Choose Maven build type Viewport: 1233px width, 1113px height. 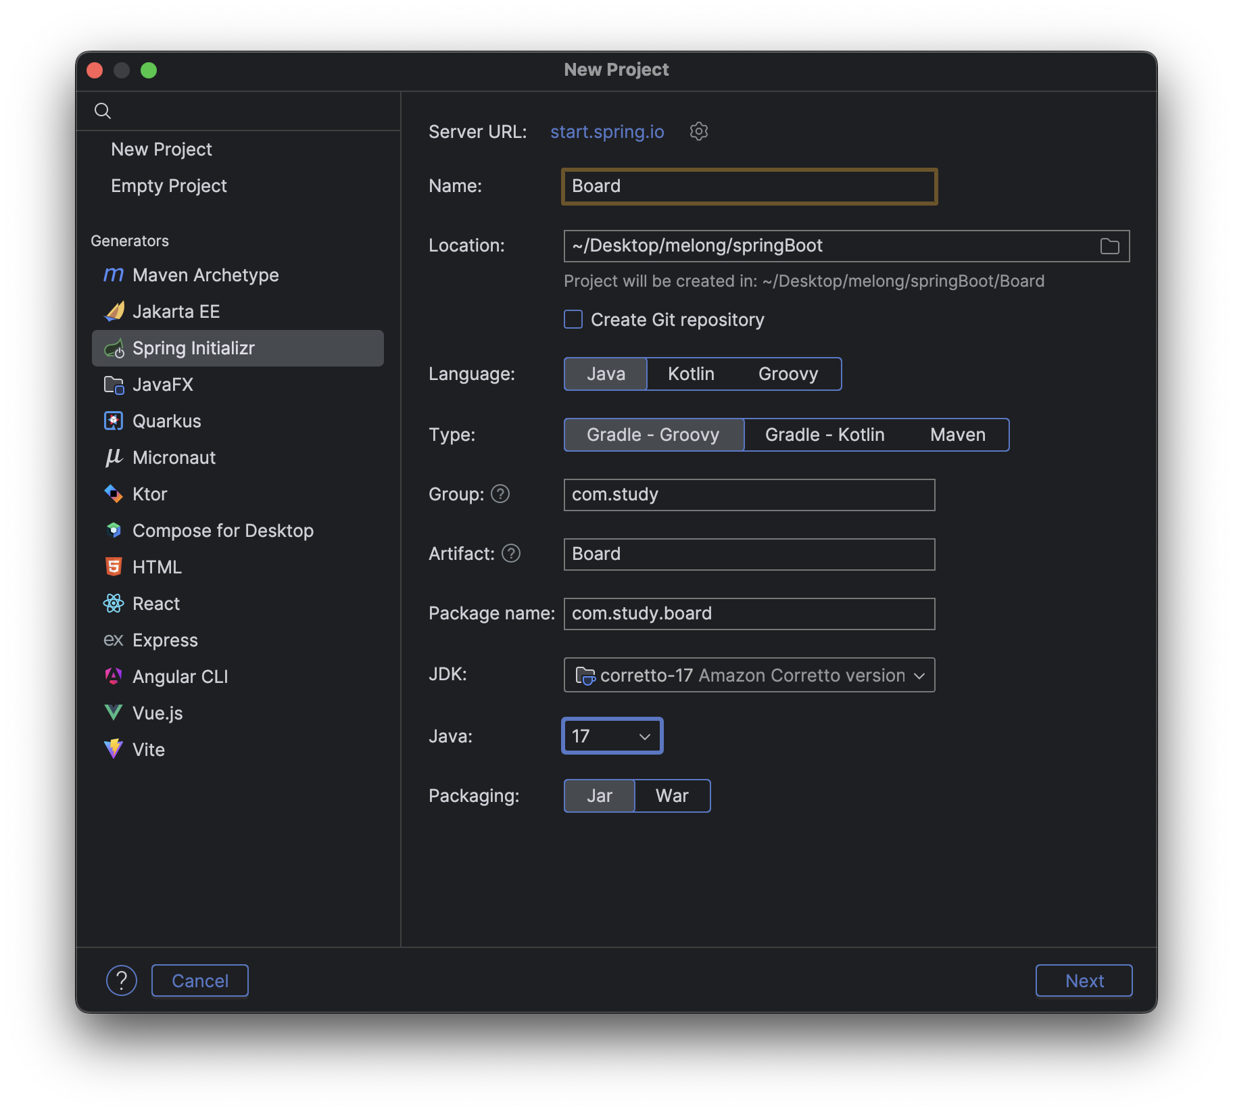pyautogui.click(x=958, y=435)
